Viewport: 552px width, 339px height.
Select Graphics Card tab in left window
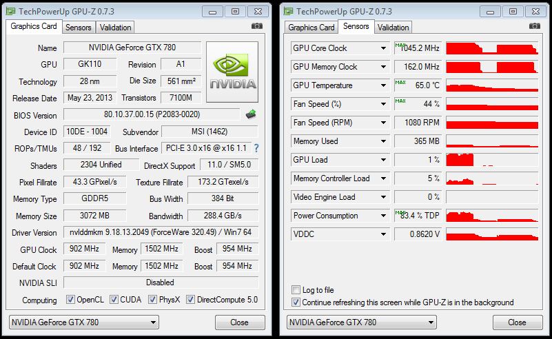click(x=34, y=26)
